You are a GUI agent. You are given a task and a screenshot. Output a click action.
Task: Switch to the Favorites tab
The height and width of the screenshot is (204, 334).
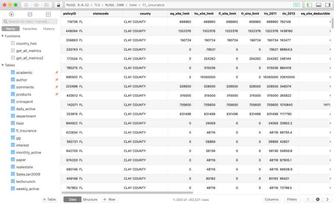[30, 29]
